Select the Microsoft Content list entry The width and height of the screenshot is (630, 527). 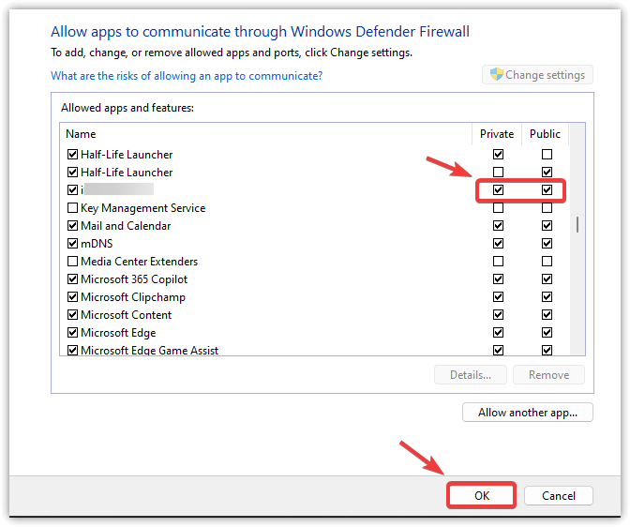coord(126,315)
